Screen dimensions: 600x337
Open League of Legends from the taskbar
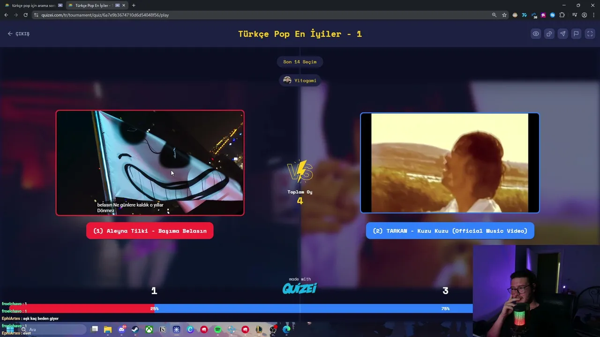(x=259, y=330)
